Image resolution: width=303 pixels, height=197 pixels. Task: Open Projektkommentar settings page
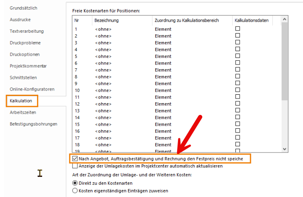tap(28, 66)
